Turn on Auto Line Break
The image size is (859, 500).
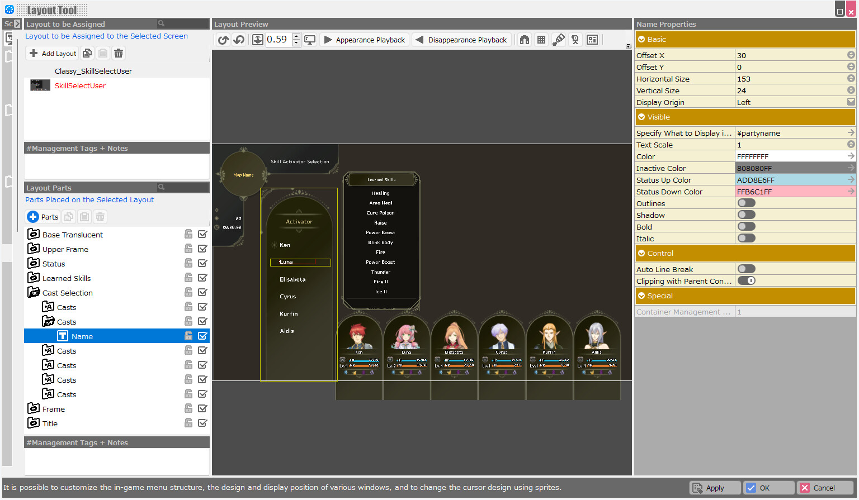746,269
